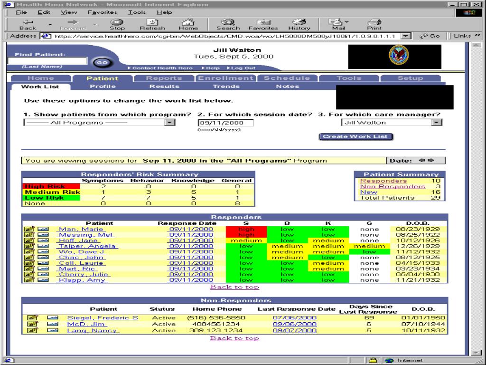Click the session date field 09/11/2000
The image size is (486, 365).
(225, 123)
